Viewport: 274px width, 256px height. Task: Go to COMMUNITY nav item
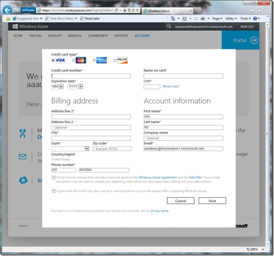click(x=98, y=36)
